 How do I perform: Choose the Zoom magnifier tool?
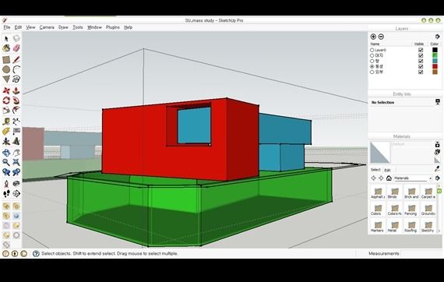click(6, 163)
